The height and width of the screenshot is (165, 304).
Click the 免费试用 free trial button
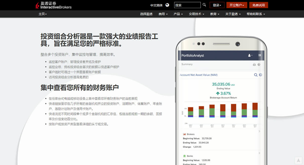point(258,5)
